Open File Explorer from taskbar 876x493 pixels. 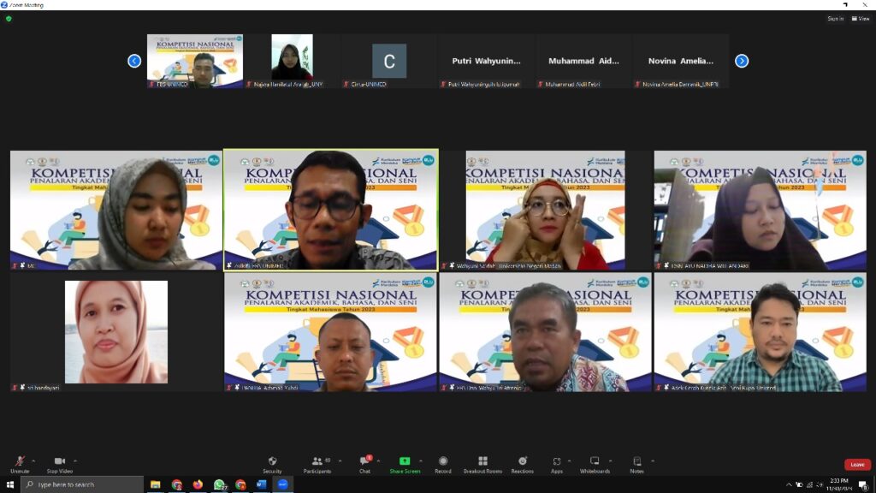pos(156,484)
